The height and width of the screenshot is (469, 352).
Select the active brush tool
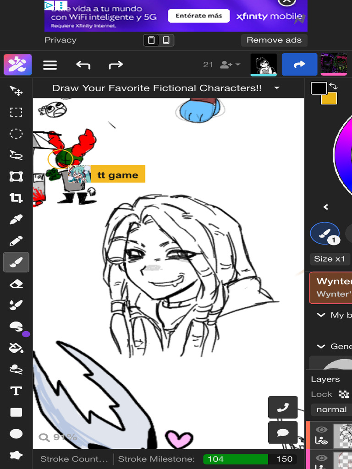pos(16,262)
